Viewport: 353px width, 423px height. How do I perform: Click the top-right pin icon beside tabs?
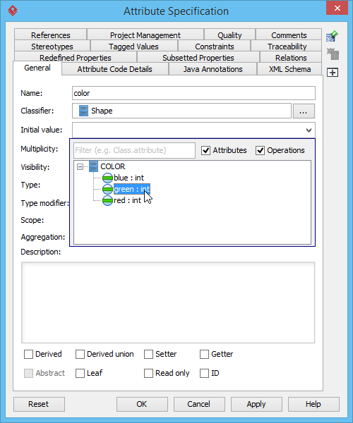pyautogui.click(x=332, y=36)
